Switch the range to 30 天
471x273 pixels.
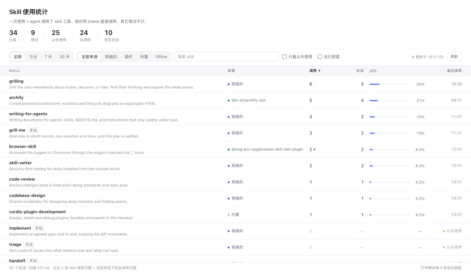[x=65, y=56]
